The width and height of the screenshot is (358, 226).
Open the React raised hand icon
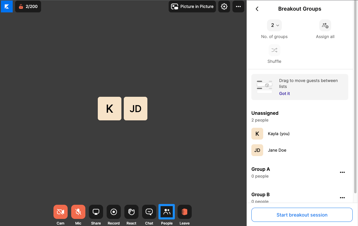click(131, 212)
